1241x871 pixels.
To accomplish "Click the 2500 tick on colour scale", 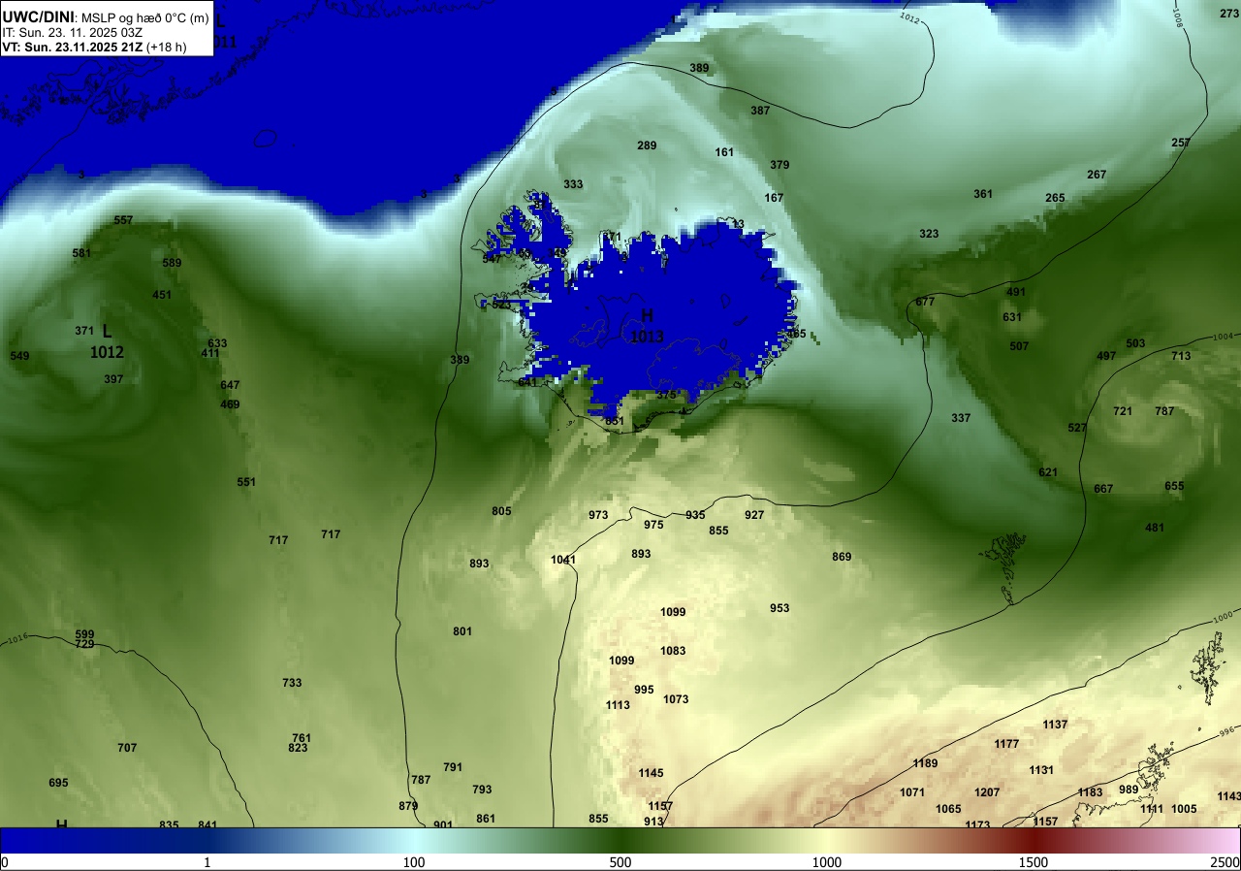I will click(x=1226, y=862).
